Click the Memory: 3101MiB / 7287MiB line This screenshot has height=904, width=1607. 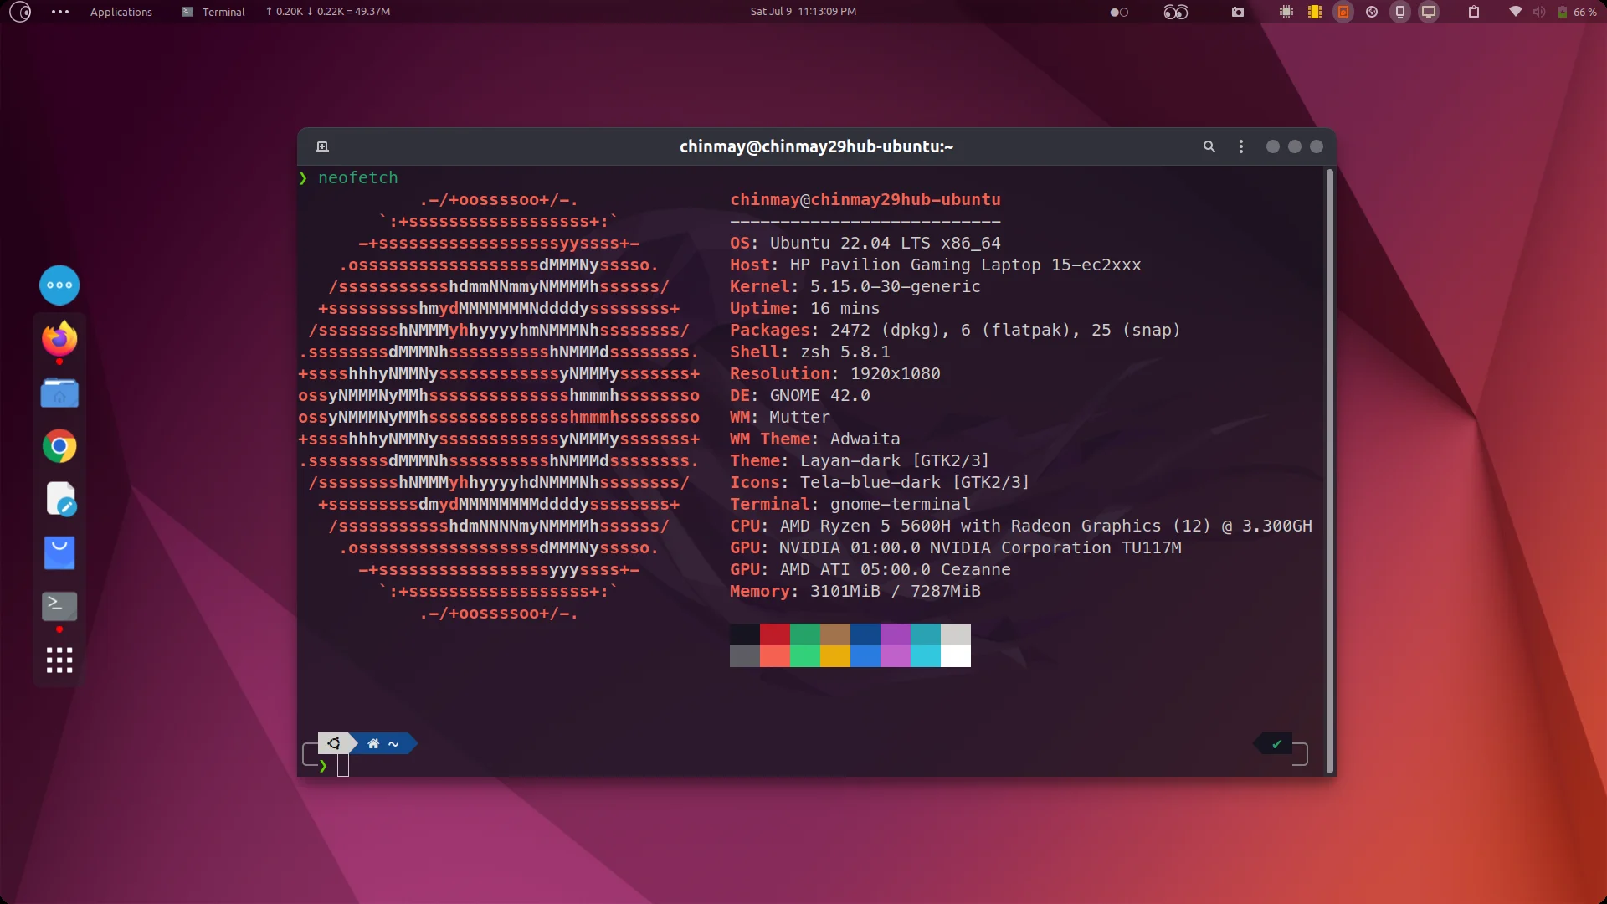(x=855, y=591)
